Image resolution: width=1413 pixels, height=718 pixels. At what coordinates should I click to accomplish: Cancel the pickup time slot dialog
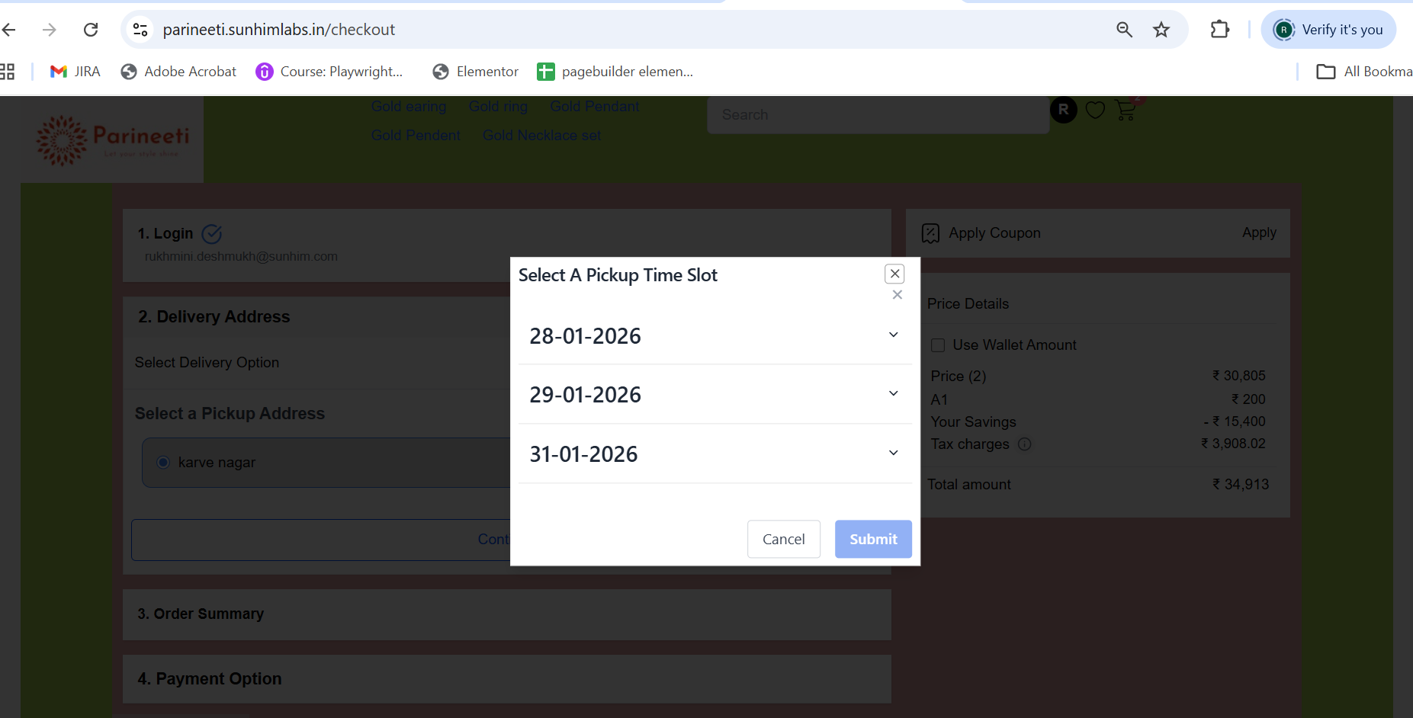(784, 539)
